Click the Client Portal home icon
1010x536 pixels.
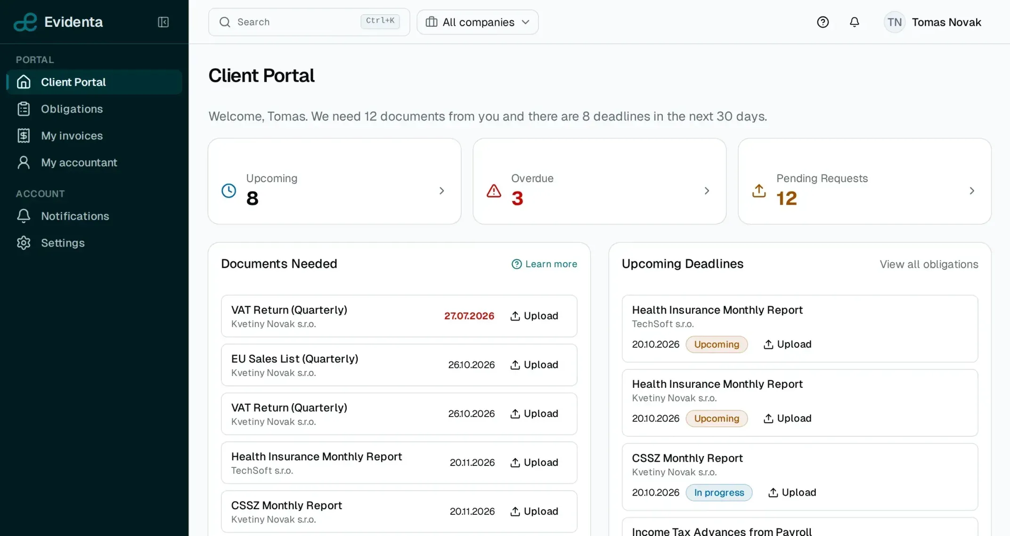pyautogui.click(x=24, y=82)
